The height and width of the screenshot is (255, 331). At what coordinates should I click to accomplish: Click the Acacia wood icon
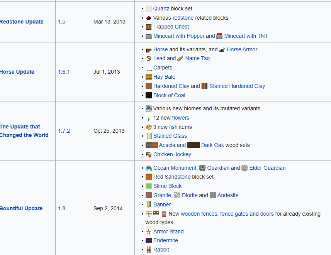coord(151,145)
